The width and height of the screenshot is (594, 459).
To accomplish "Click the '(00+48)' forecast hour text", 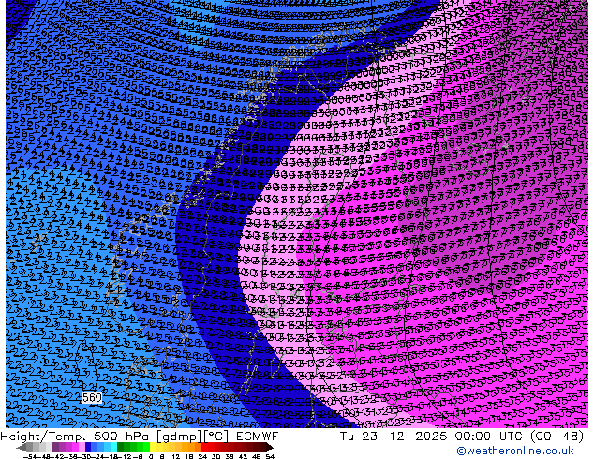I will pyautogui.click(x=557, y=437).
